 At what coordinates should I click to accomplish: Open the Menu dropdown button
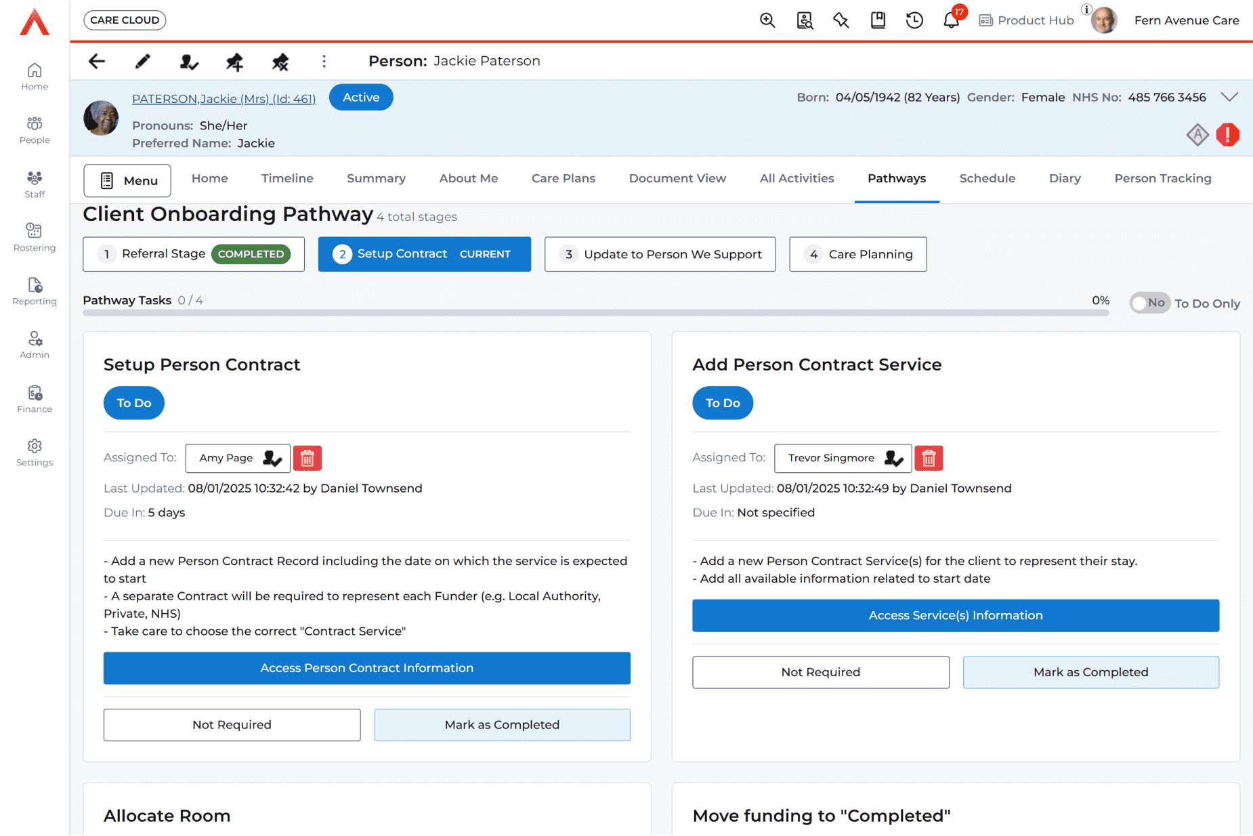(127, 180)
